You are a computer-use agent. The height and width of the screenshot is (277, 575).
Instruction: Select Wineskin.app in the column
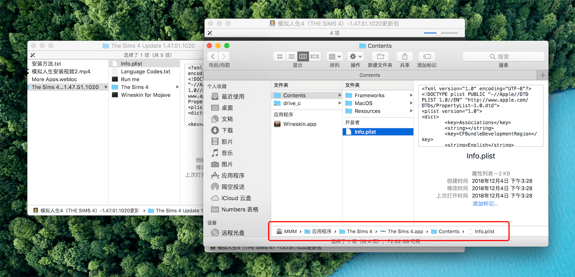point(307,124)
